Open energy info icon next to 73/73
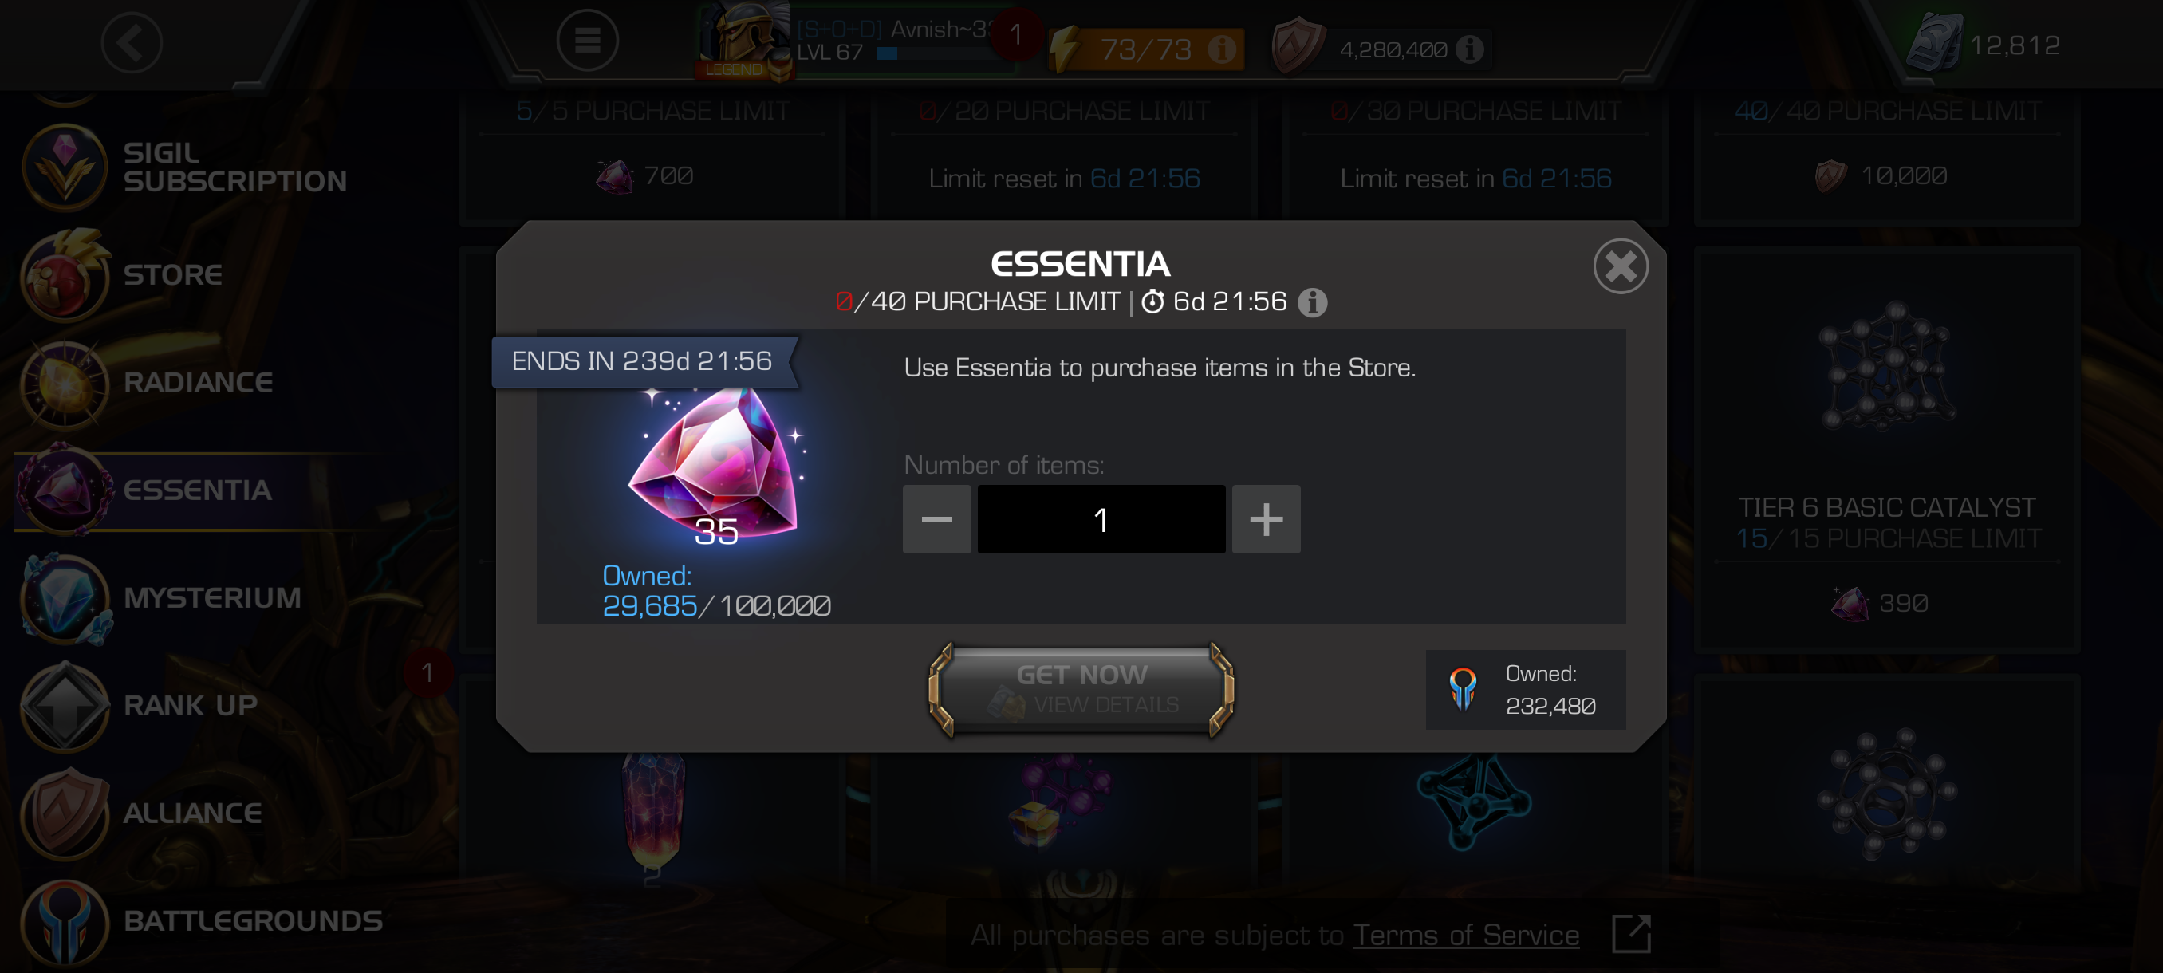 pyautogui.click(x=1221, y=49)
